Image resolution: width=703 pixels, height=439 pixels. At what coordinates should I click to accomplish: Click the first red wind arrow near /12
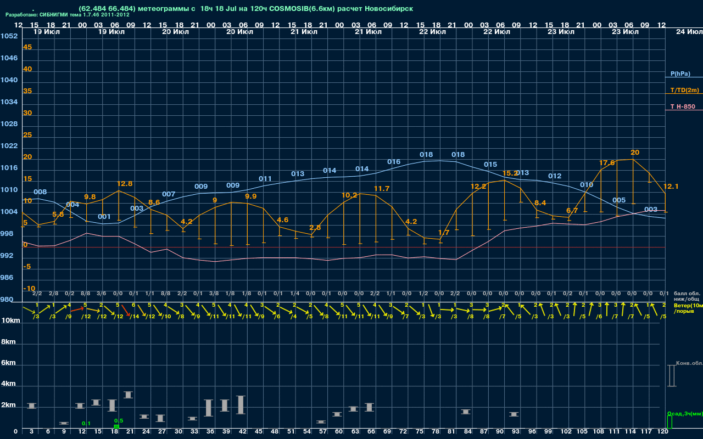pyautogui.click(x=77, y=309)
